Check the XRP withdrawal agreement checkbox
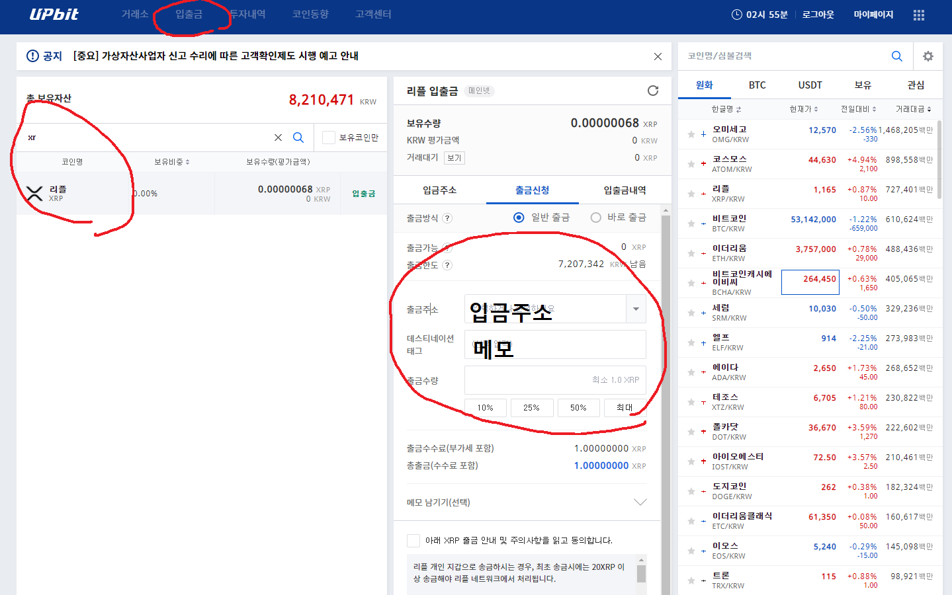This screenshot has height=595, width=952. (413, 541)
